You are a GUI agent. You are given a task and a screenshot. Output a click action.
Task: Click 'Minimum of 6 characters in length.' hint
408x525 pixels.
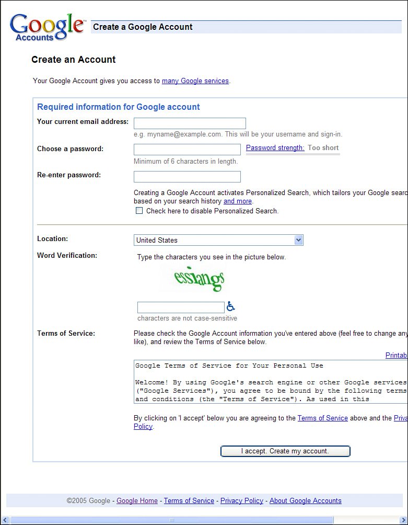(186, 161)
